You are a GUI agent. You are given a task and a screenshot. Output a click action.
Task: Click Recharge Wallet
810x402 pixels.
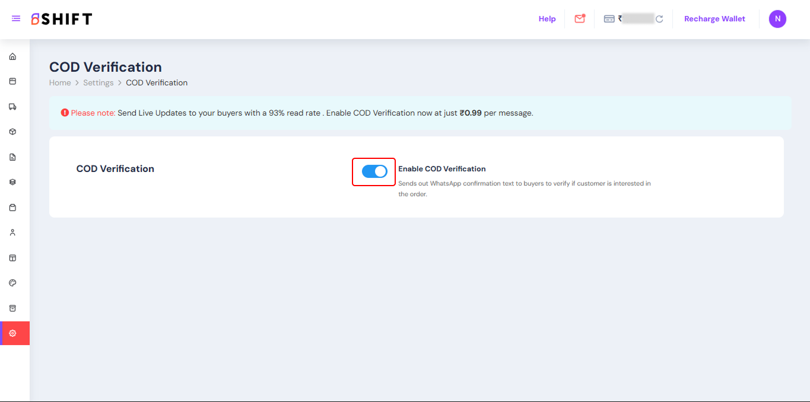click(x=714, y=19)
